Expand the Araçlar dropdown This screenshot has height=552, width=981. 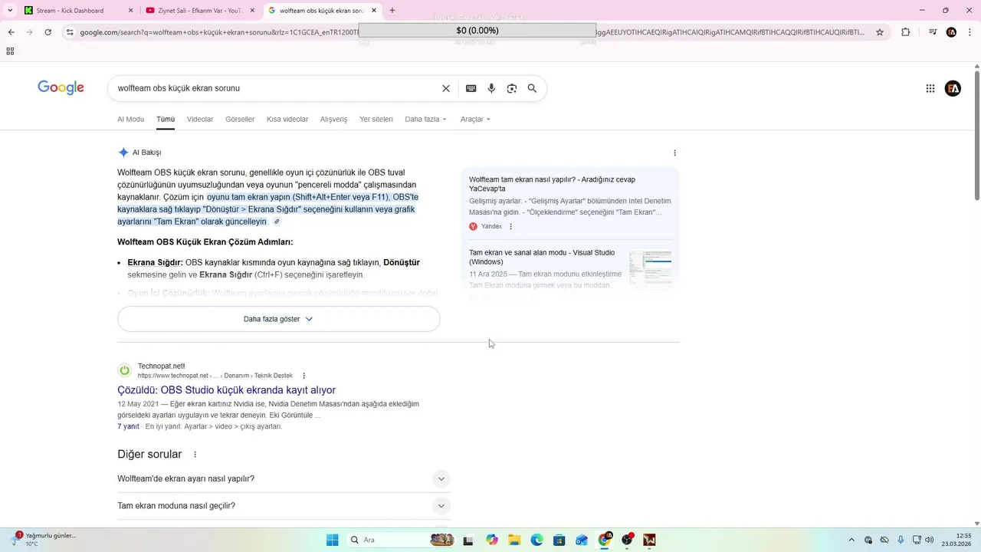pyautogui.click(x=475, y=119)
